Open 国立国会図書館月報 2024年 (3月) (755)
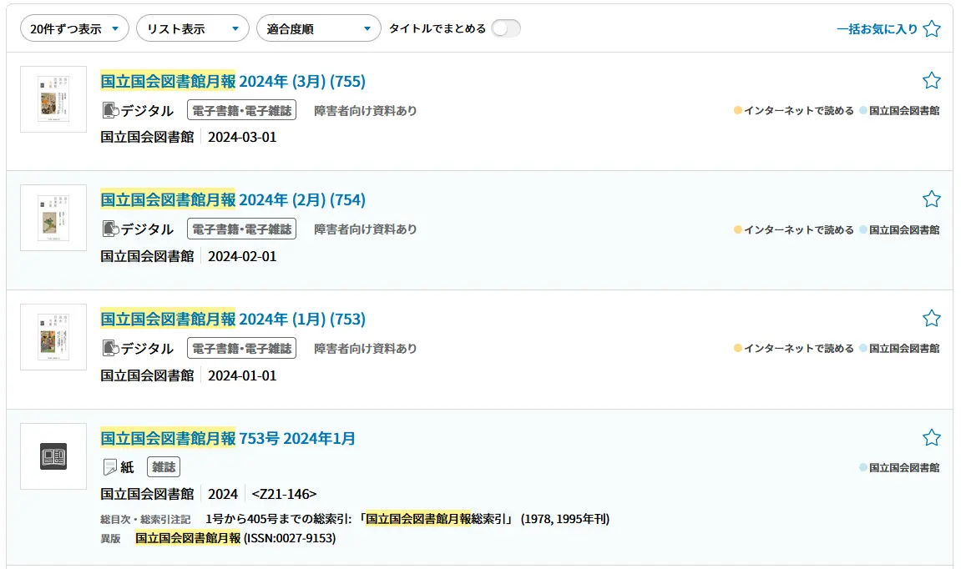 click(x=233, y=81)
